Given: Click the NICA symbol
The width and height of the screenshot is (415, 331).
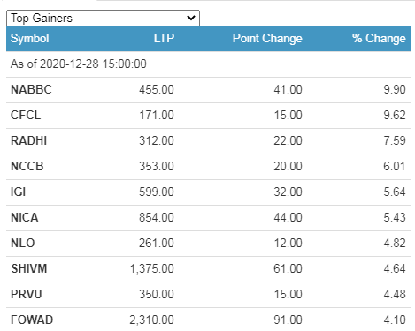Looking at the screenshot, I should click(25, 217).
